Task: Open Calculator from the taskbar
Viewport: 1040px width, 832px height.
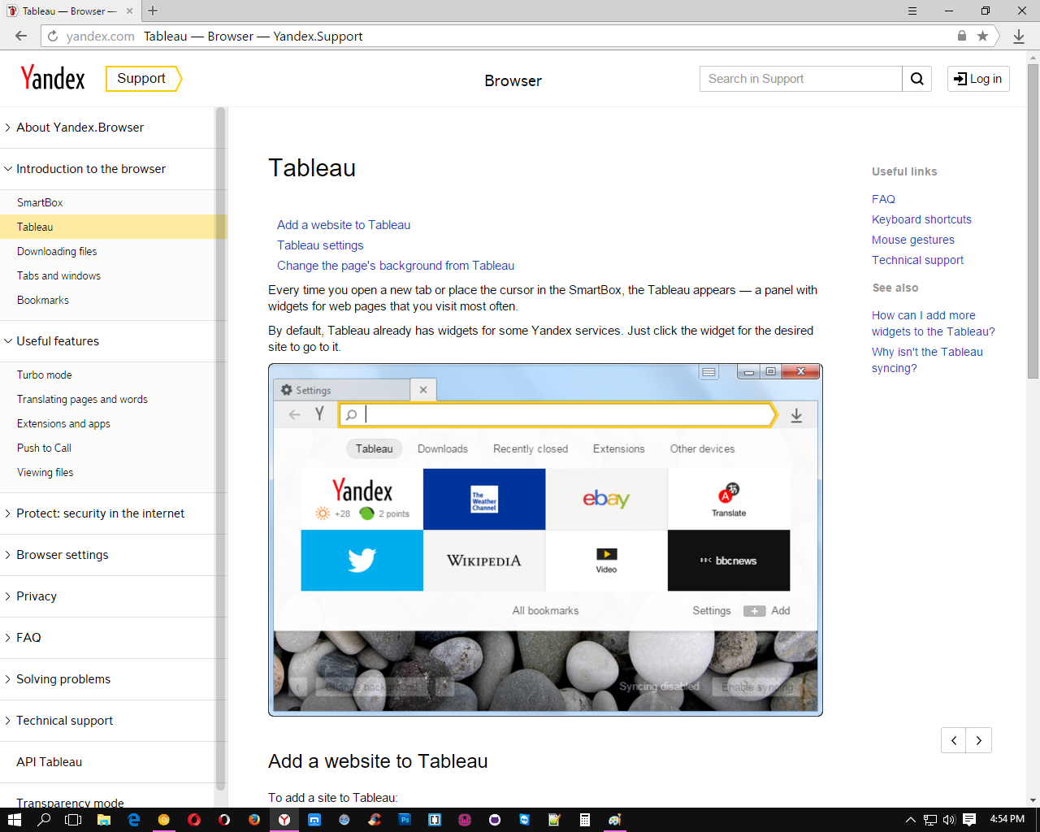Action: (584, 820)
